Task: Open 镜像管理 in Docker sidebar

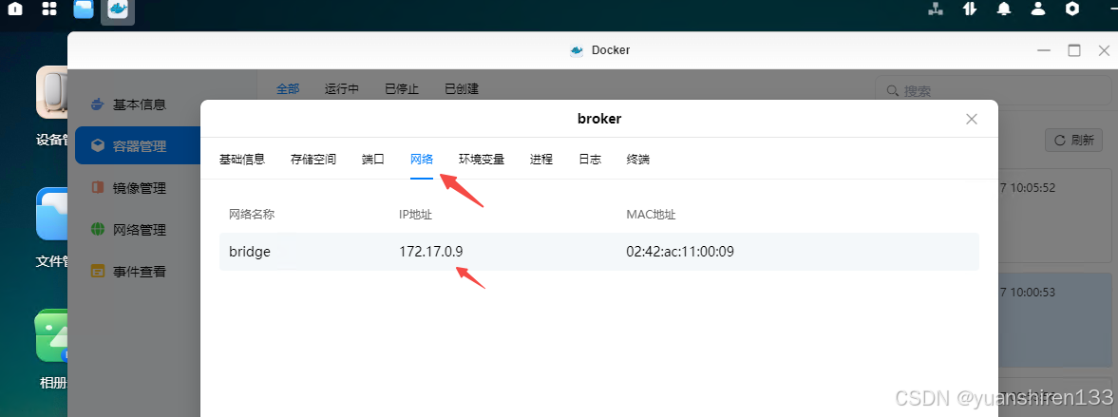Action: [138, 188]
